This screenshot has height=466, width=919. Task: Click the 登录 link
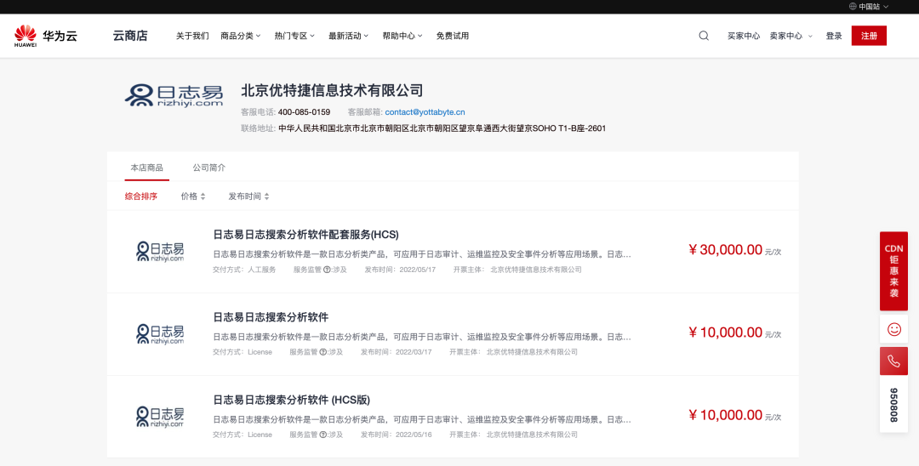click(x=834, y=36)
